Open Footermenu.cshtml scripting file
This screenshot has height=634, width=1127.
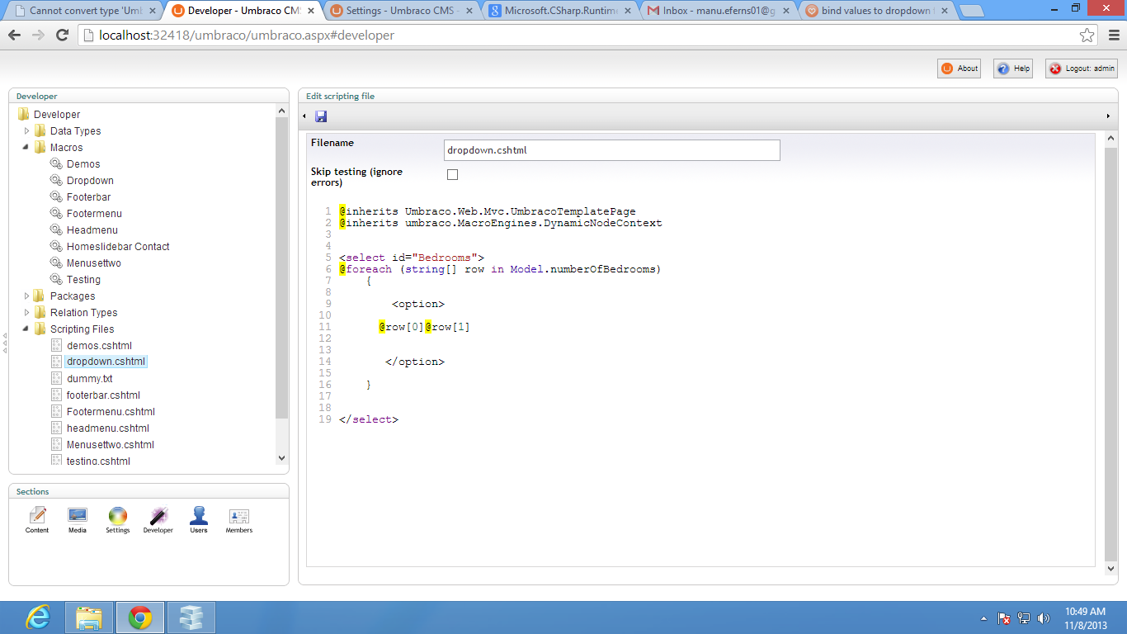pyautogui.click(x=111, y=412)
